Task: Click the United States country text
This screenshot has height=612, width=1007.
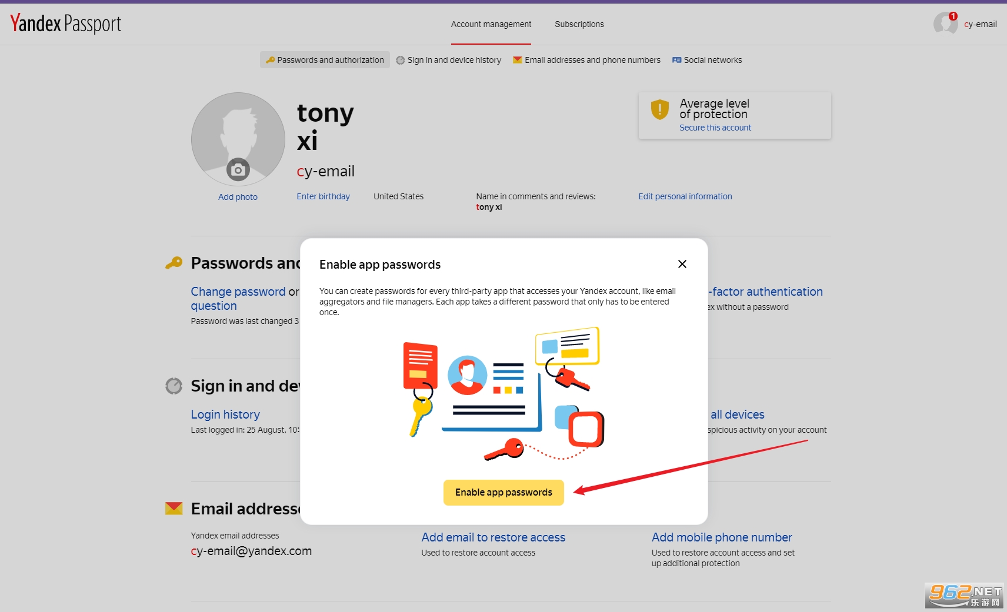Action: click(398, 196)
